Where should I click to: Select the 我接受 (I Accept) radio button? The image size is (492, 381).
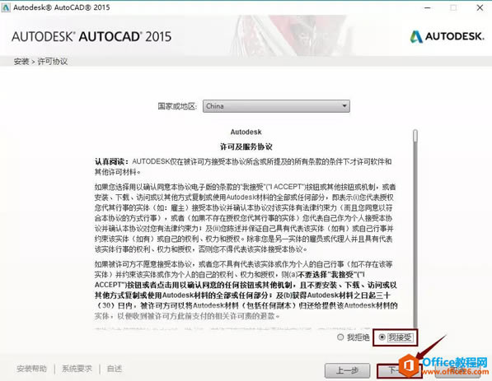coord(382,337)
